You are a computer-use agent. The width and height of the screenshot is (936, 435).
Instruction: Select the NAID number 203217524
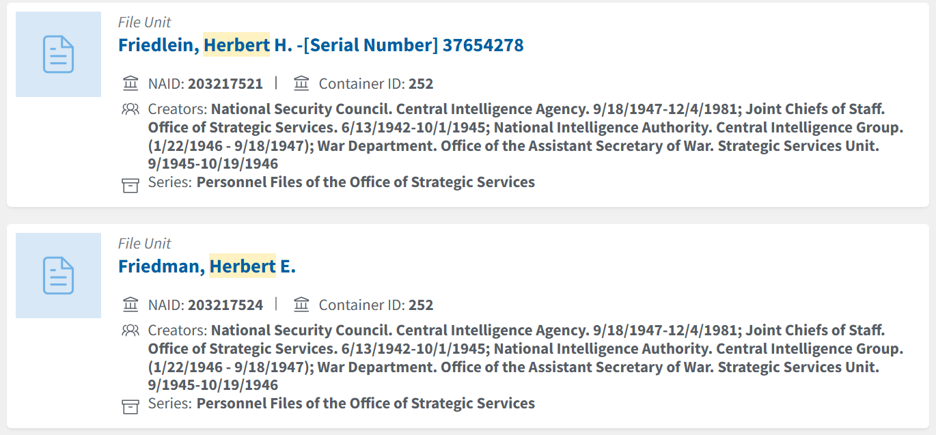[x=225, y=305]
